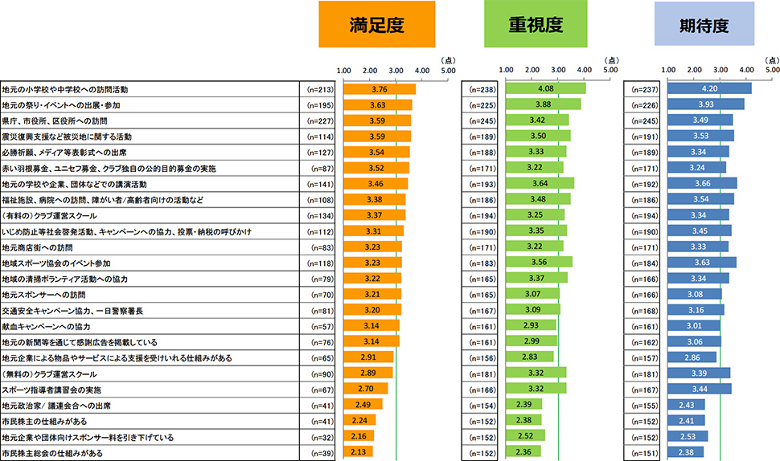
Task: Click the green bar showing 2.36
Action: click(x=523, y=452)
